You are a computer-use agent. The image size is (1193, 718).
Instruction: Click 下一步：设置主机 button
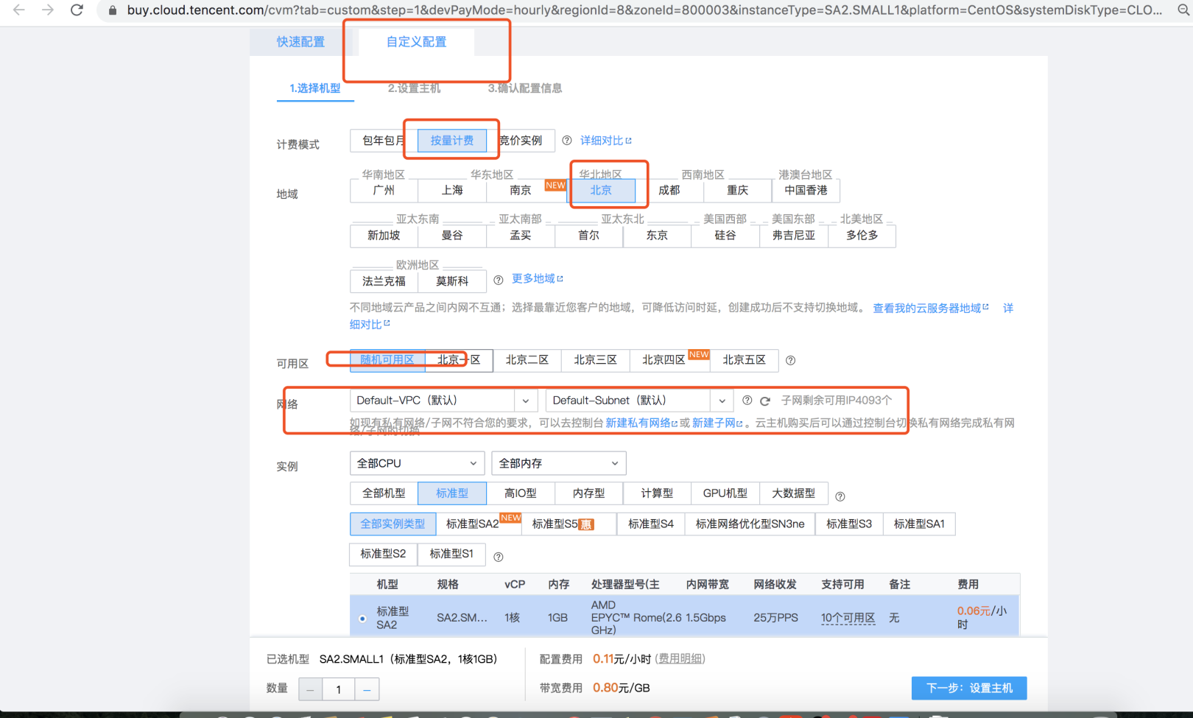point(969,688)
